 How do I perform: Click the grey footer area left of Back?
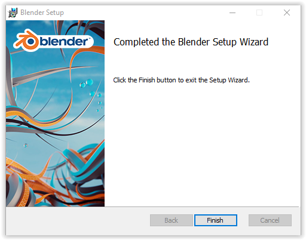[x=78, y=221]
